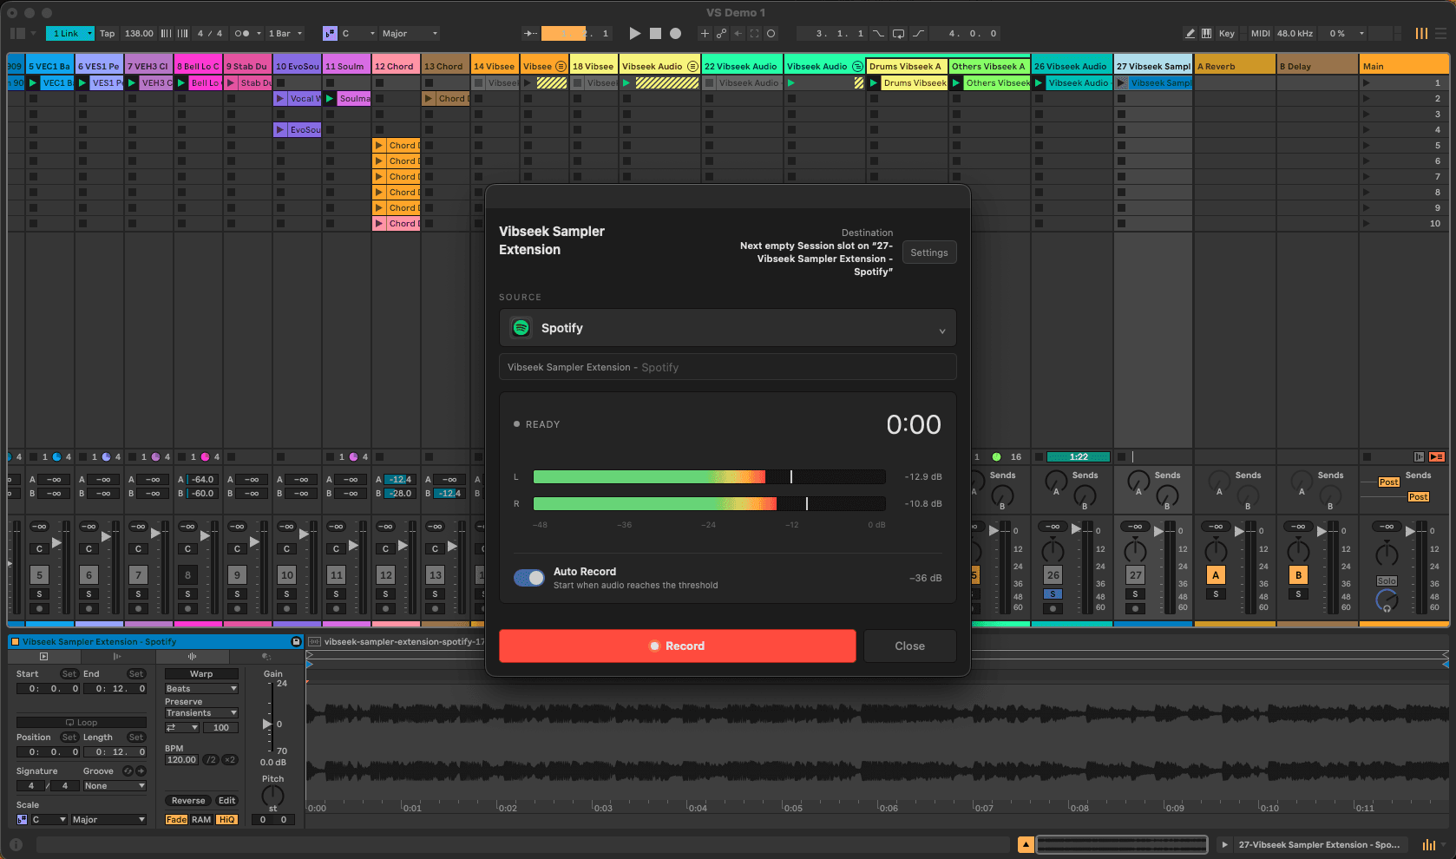The image size is (1456, 859).
Task: Toggle the Key map mode button
Action: (x=1226, y=33)
